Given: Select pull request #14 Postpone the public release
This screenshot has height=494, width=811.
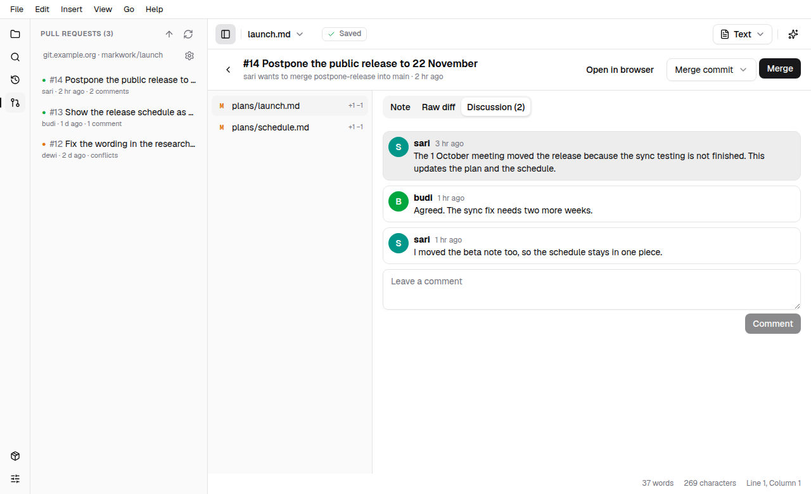Looking at the screenshot, I should point(119,85).
